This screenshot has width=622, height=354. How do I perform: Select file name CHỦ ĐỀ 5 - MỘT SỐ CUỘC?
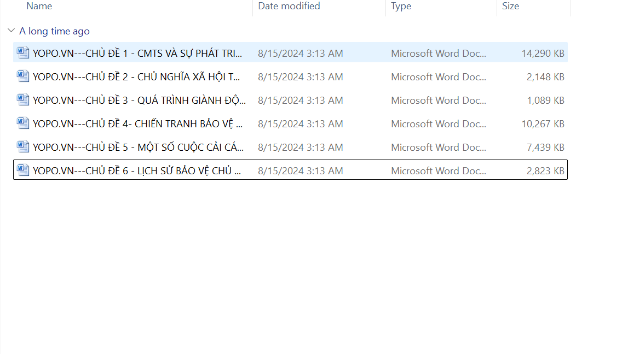point(138,147)
